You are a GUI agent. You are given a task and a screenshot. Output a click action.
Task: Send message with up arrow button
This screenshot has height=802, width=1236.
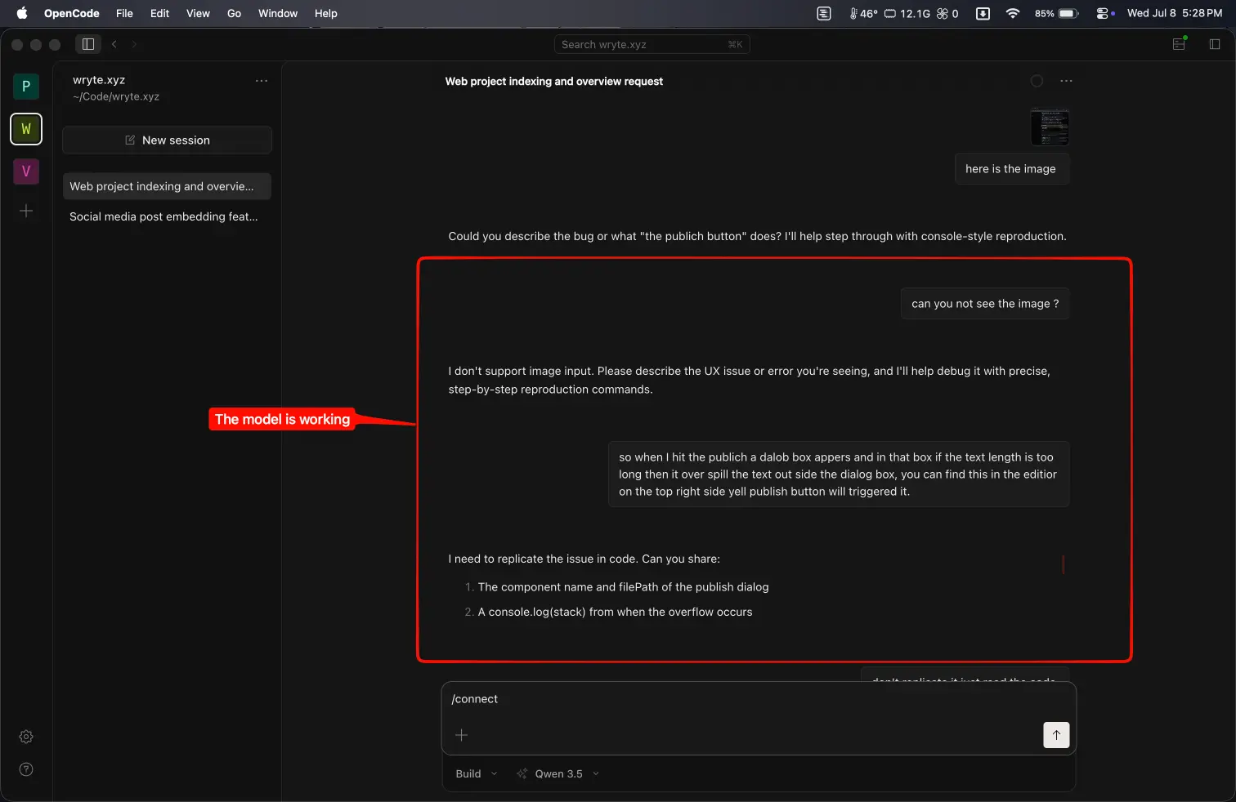click(1056, 735)
